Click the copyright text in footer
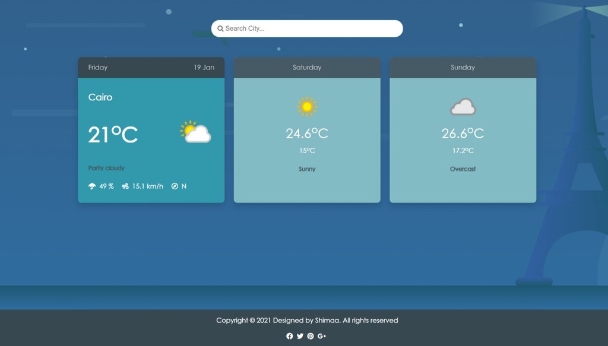 tap(307, 320)
